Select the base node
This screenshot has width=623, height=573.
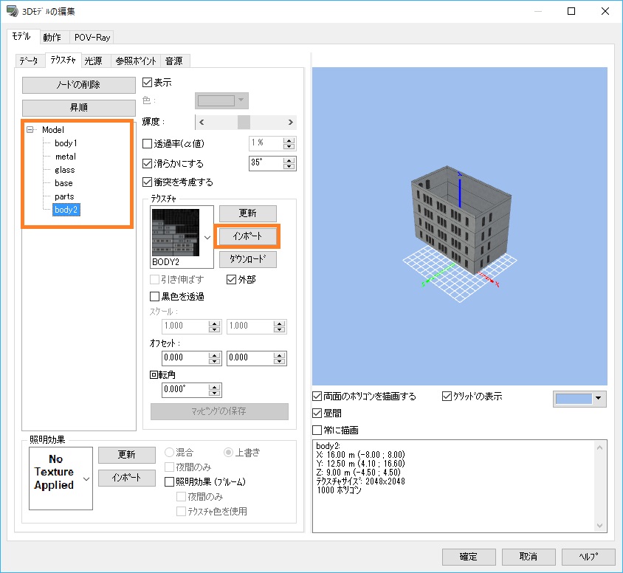coord(63,183)
